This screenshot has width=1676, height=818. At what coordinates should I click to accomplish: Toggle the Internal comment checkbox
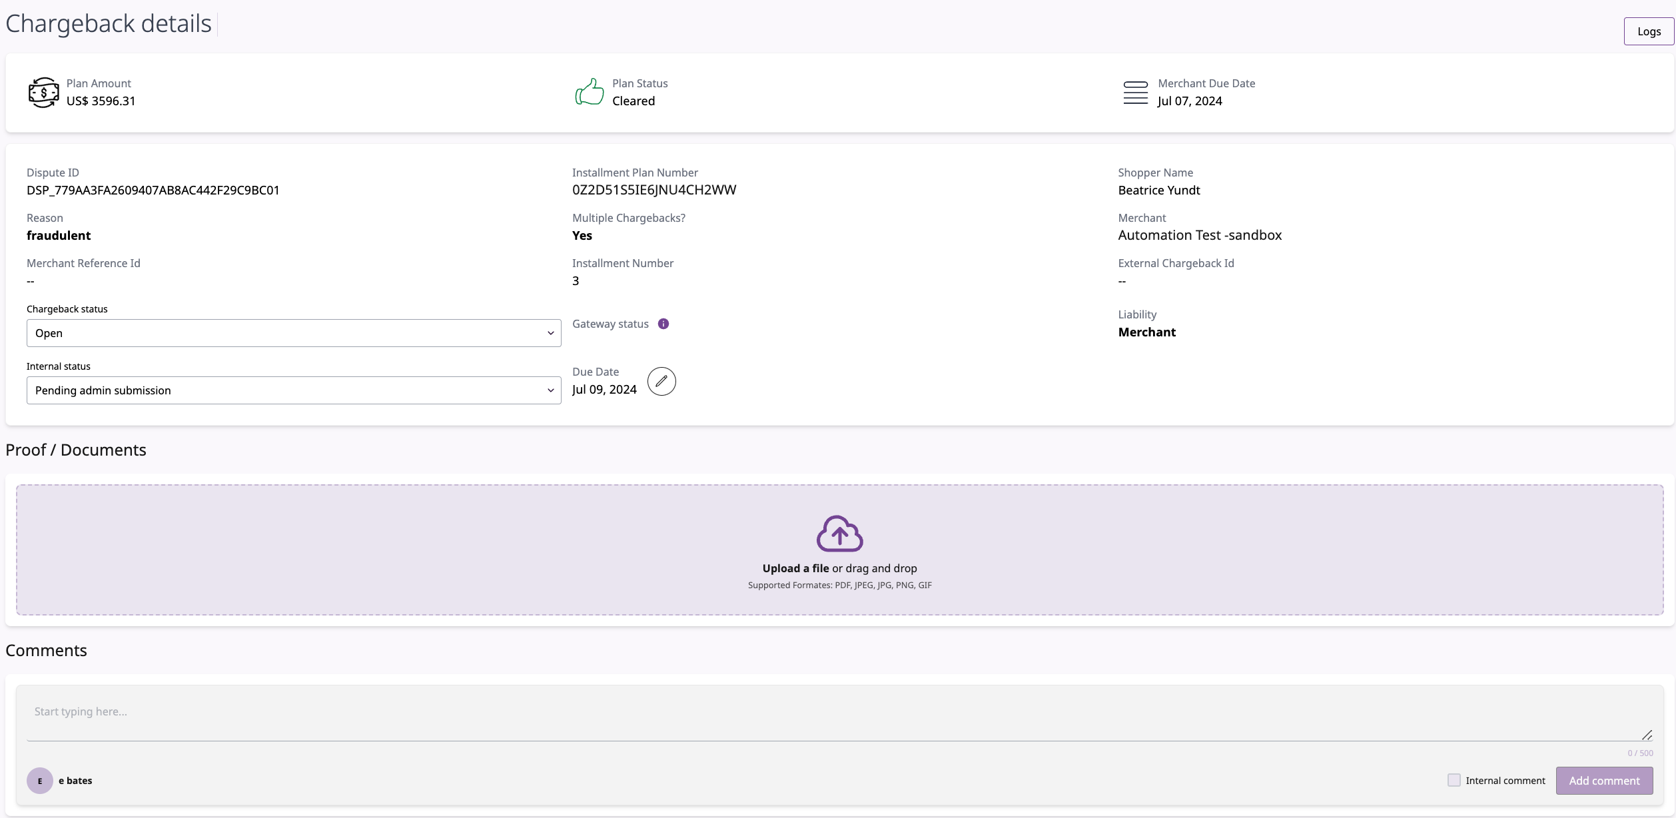coord(1454,780)
